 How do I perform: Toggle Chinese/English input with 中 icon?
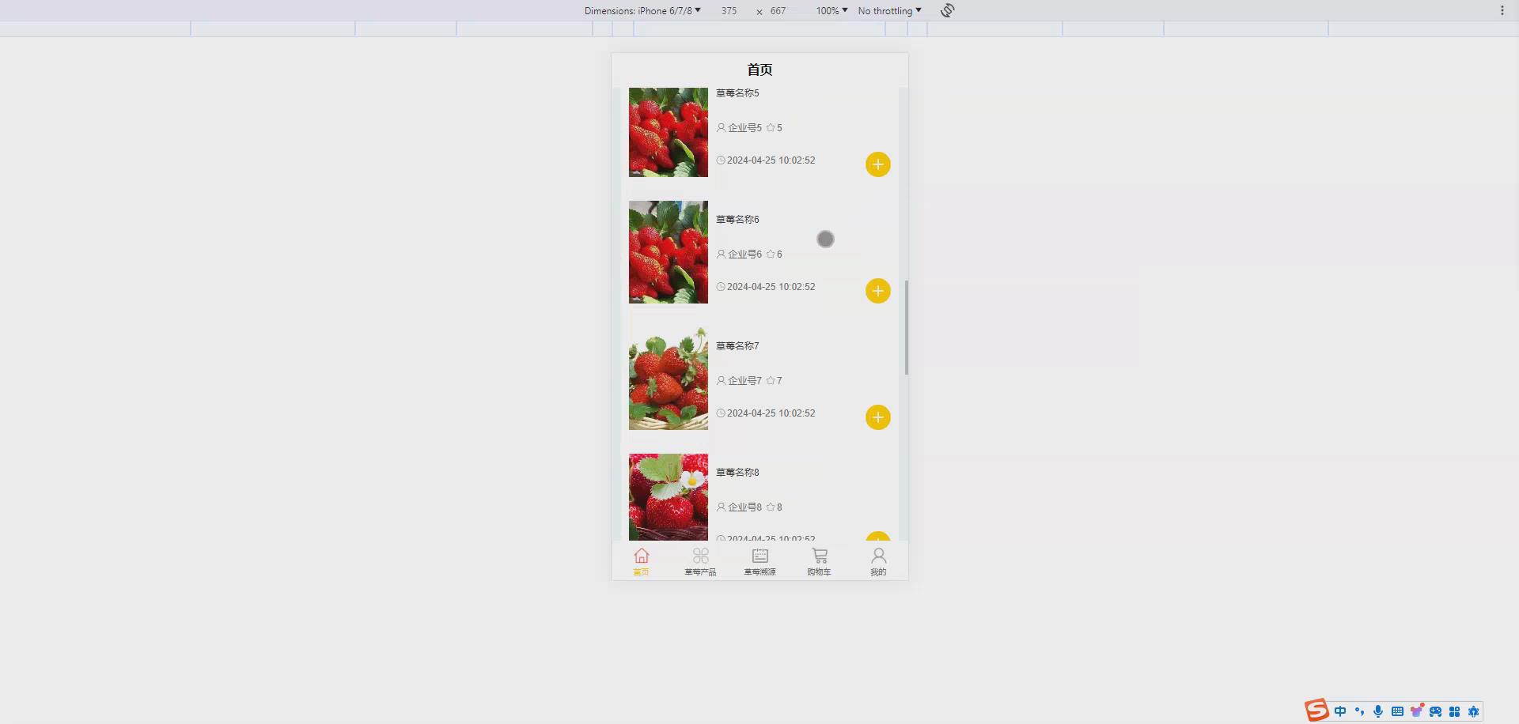(1340, 711)
